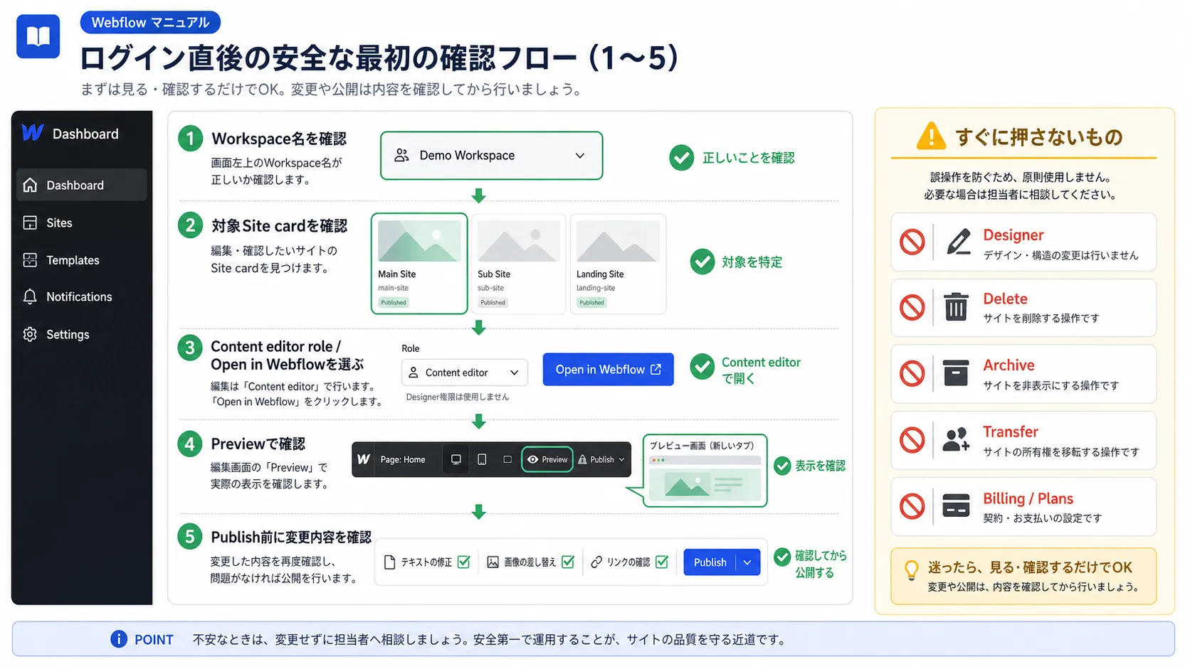Click the prohibited icon beside Designer

coord(912,242)
